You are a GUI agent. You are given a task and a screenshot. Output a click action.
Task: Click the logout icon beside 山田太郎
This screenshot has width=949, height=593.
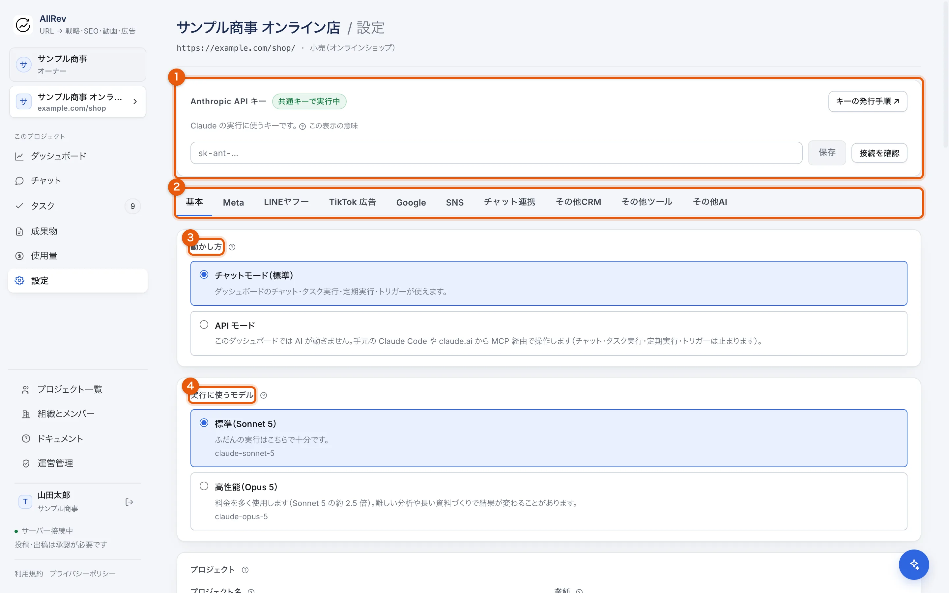[129, 502]
